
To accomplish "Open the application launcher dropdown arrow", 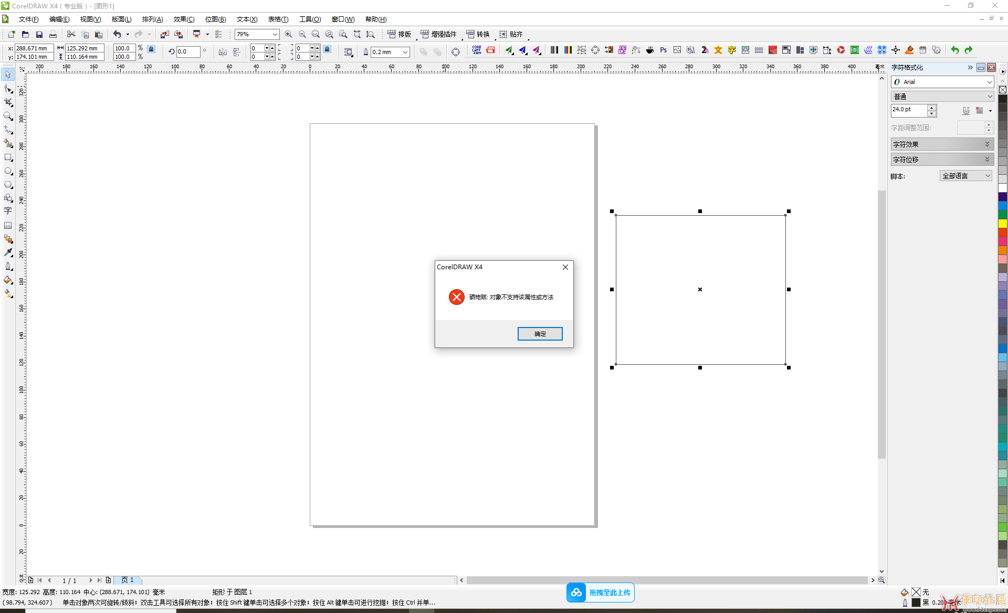I will pos(207,34).
